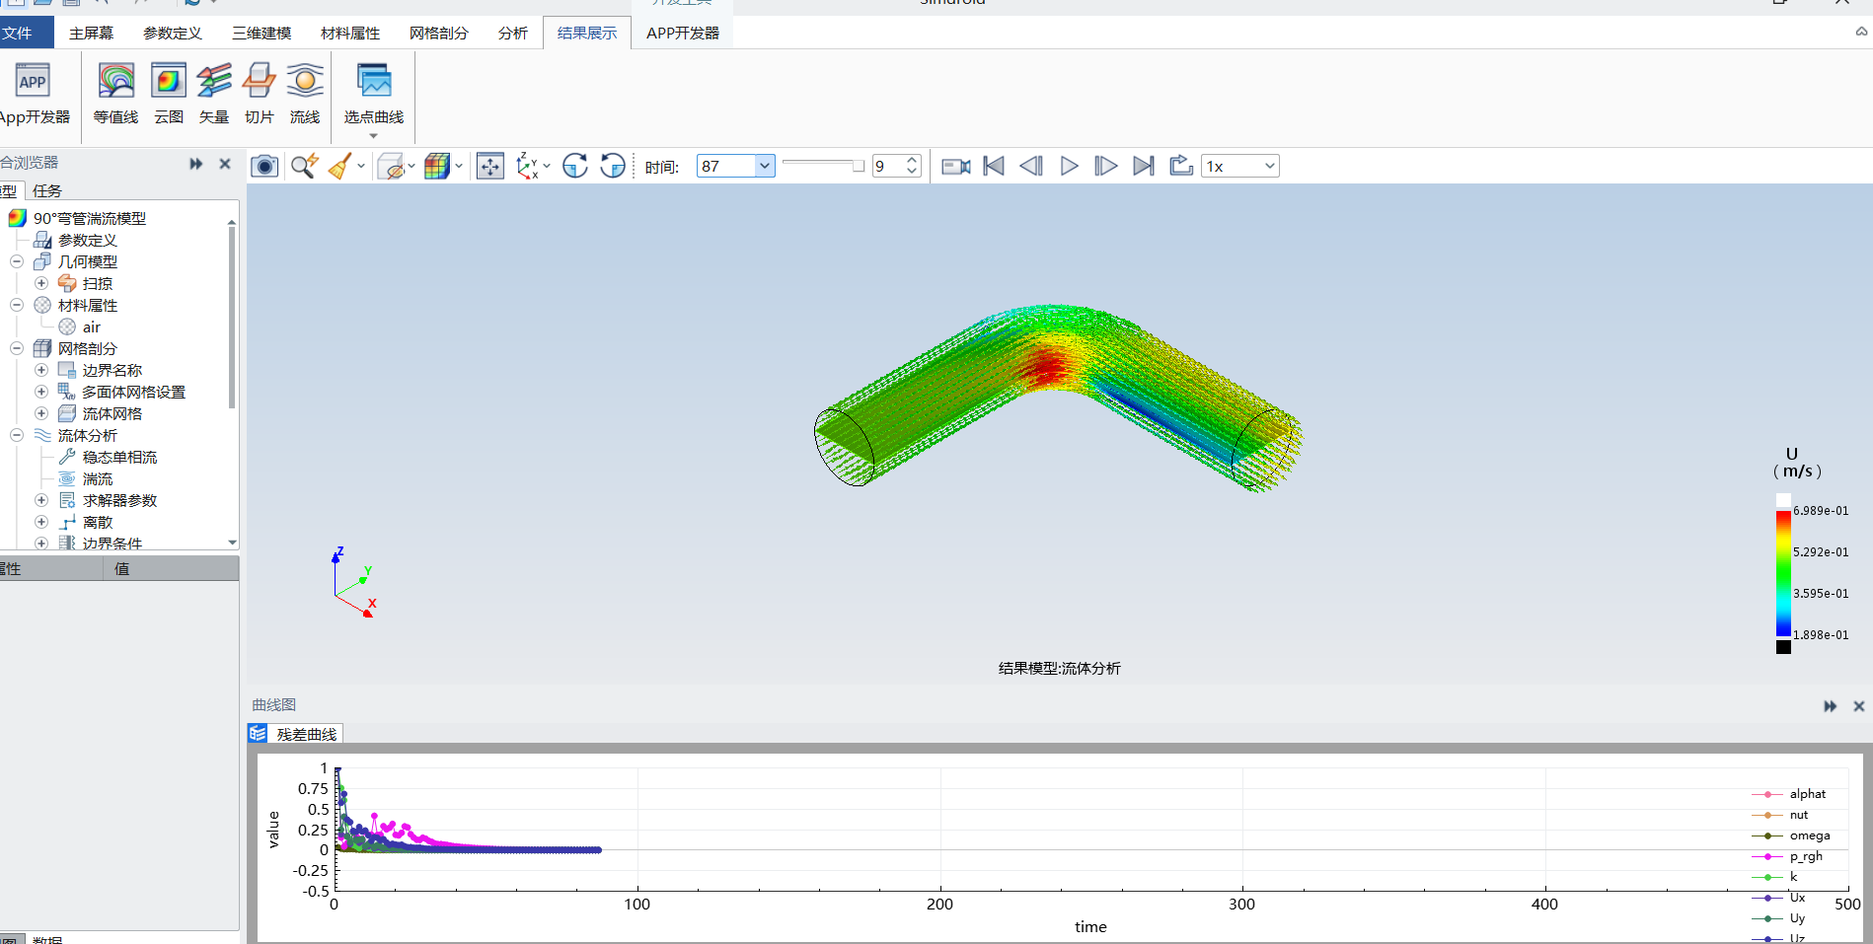Switch to the 网格剖分 ribbon tab
This screenshot has width=1873, height=944.
439,33
